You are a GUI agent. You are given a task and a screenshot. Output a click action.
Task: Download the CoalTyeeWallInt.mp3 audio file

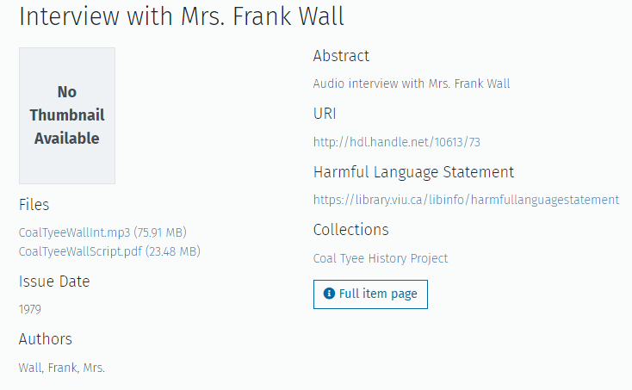tap(75, 232)
